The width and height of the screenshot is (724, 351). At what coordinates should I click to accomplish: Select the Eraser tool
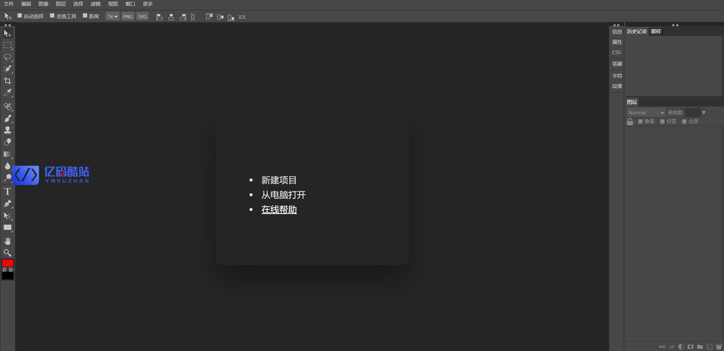pyautogui.click(x=8, y=142)
